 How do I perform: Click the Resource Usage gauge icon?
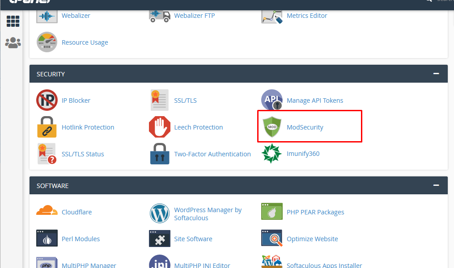(x=47, y=42)
